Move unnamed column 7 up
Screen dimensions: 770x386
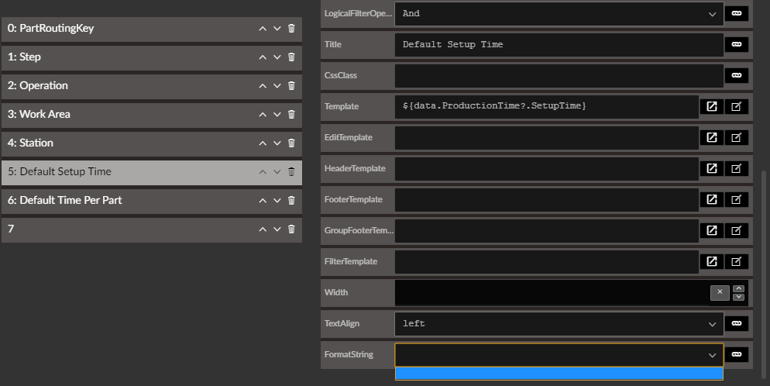click(263, 229)
